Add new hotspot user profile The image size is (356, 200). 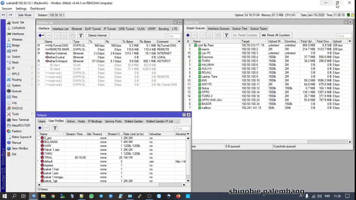click(40, 128)
